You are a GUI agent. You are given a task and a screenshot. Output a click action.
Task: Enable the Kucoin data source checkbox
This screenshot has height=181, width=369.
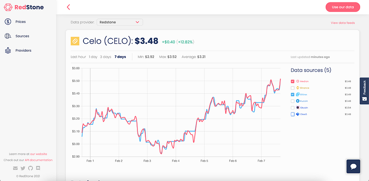[292, 101]
